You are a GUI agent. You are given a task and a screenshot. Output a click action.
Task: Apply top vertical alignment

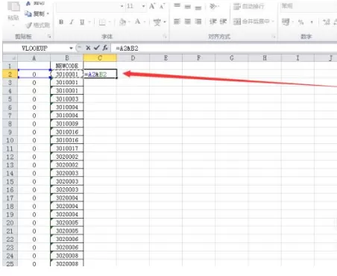click(x=177, y=6)
